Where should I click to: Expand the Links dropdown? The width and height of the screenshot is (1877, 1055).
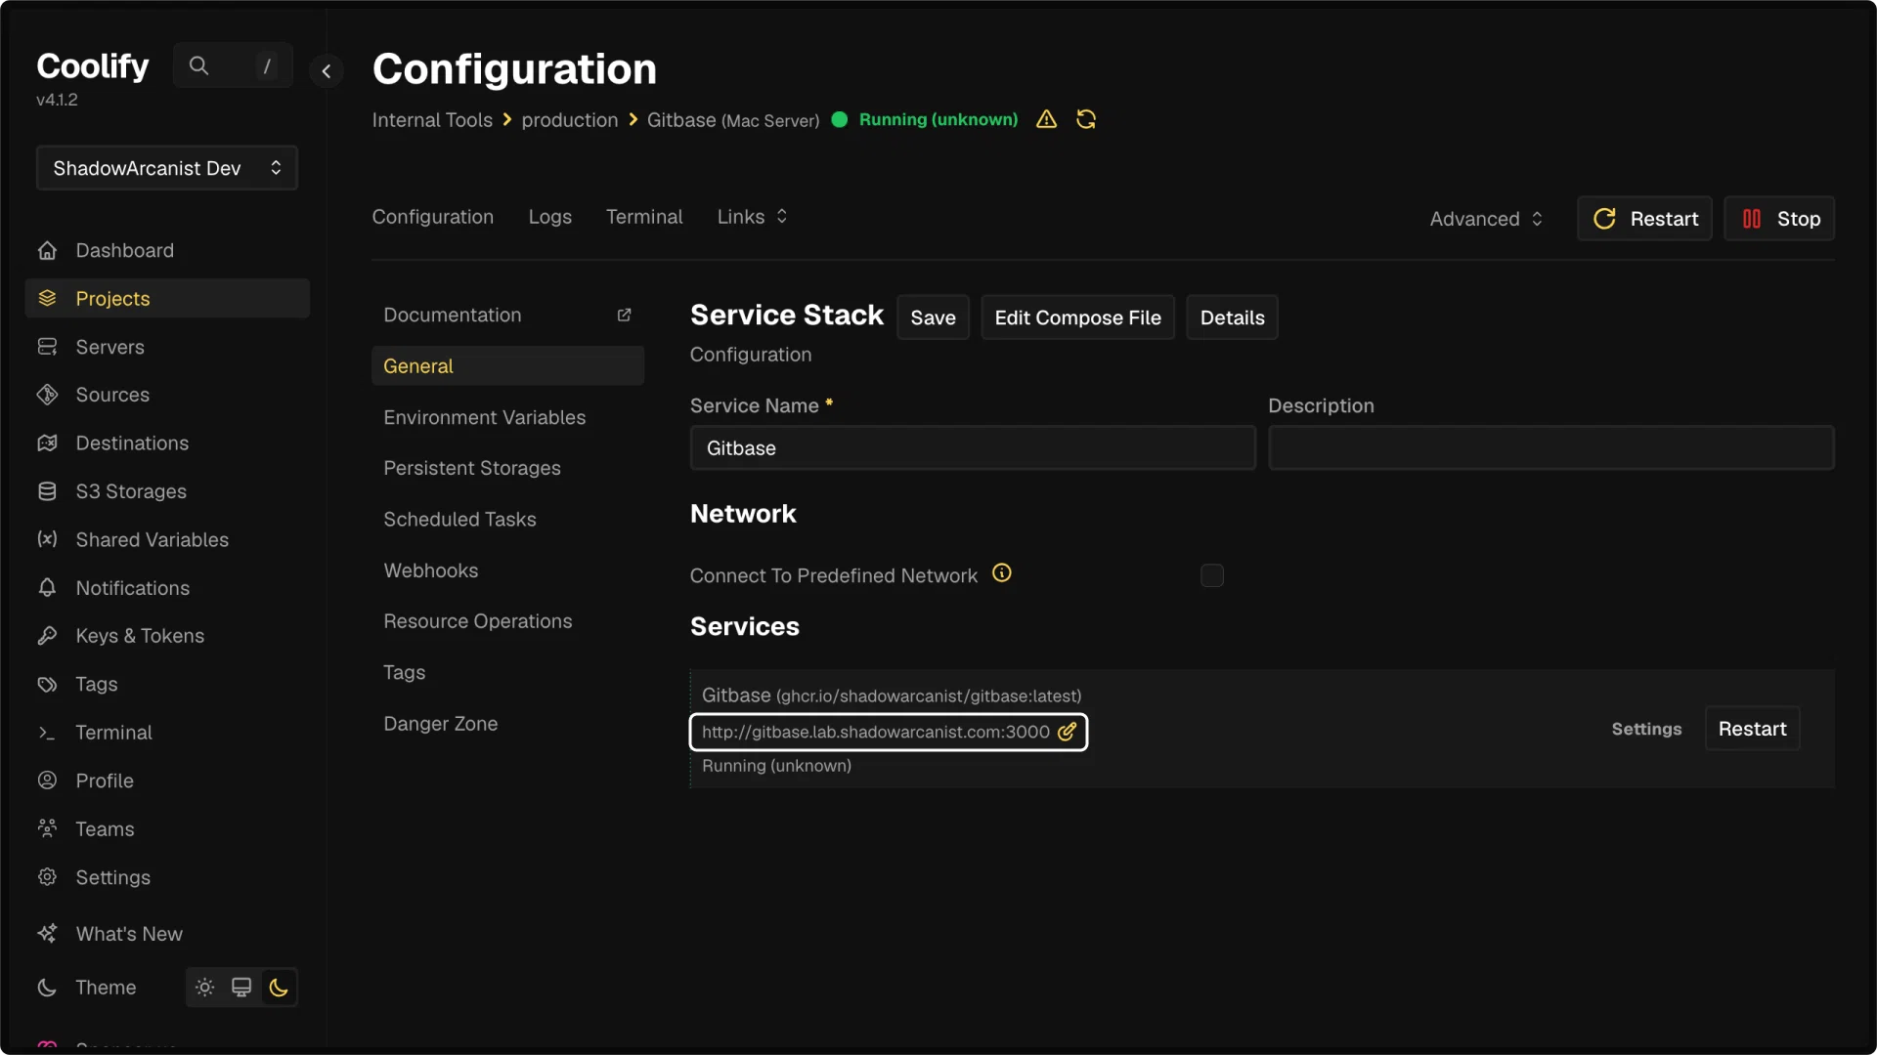tap(752, 217)
